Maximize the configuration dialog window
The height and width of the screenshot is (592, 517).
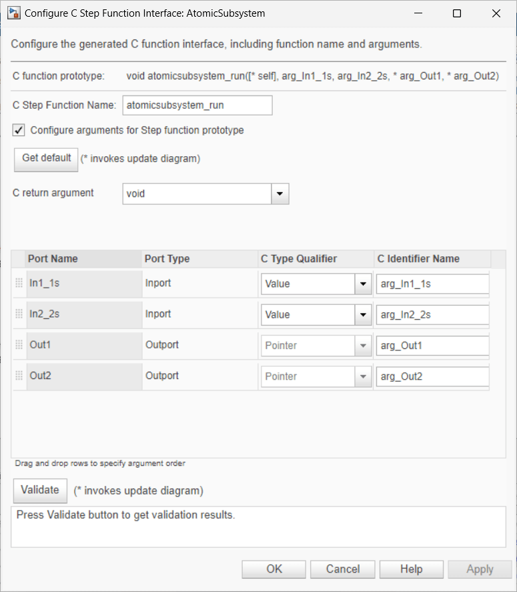pyautogui.click(x=457, y=13)
